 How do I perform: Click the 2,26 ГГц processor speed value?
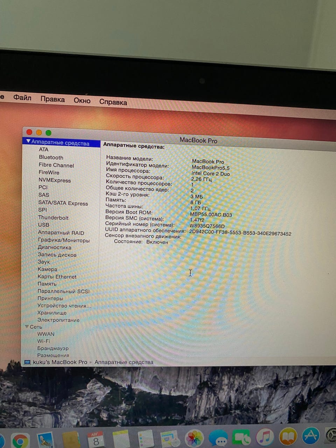(x=201, y=179)
